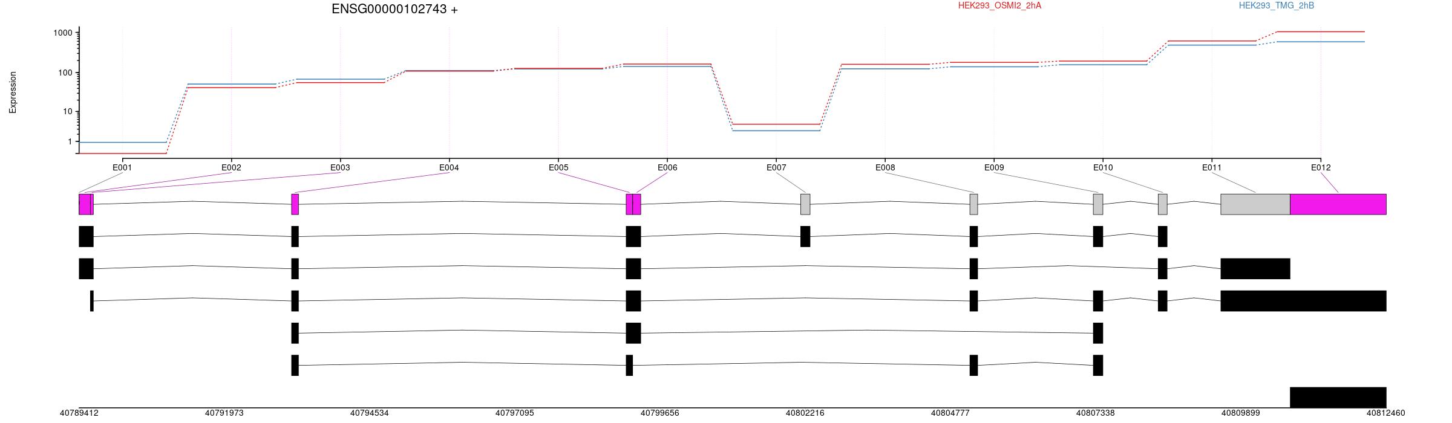Click the gray E010 exon box in gene model
The height and width of the screenshot is (423, 1452).
coord(1163,204)
